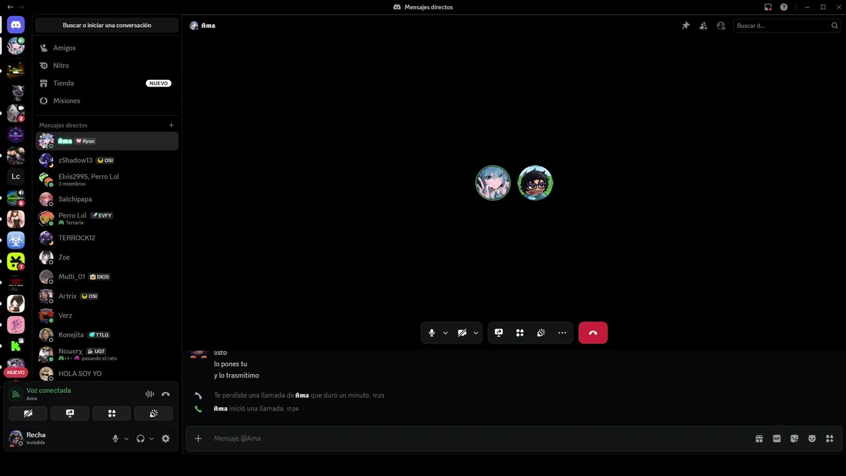Mute microphone in user panel
The image size is (846, 476).
point(116,438)
